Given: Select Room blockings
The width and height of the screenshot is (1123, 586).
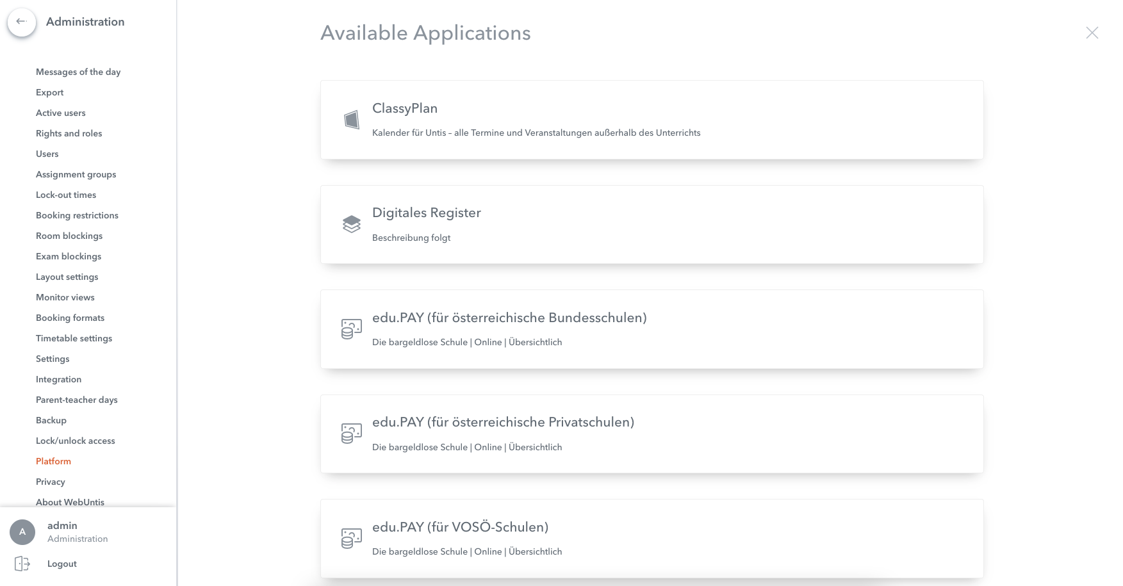Looking at the screenshot, I should (x=69, y=236).
